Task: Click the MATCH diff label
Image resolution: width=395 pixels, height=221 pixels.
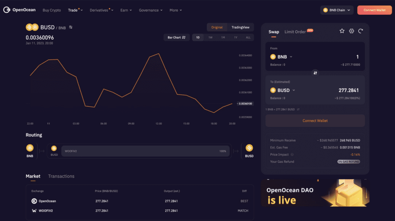Action: coord(243,211)
